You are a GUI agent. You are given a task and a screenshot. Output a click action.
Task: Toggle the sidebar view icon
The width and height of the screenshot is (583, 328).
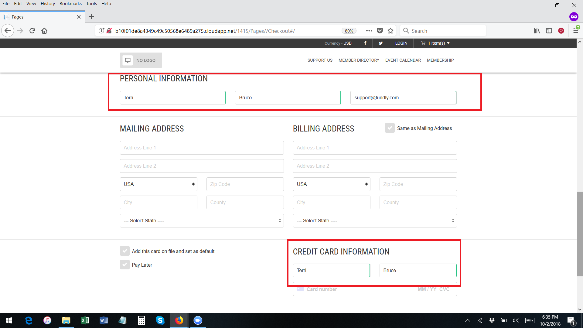549,31
